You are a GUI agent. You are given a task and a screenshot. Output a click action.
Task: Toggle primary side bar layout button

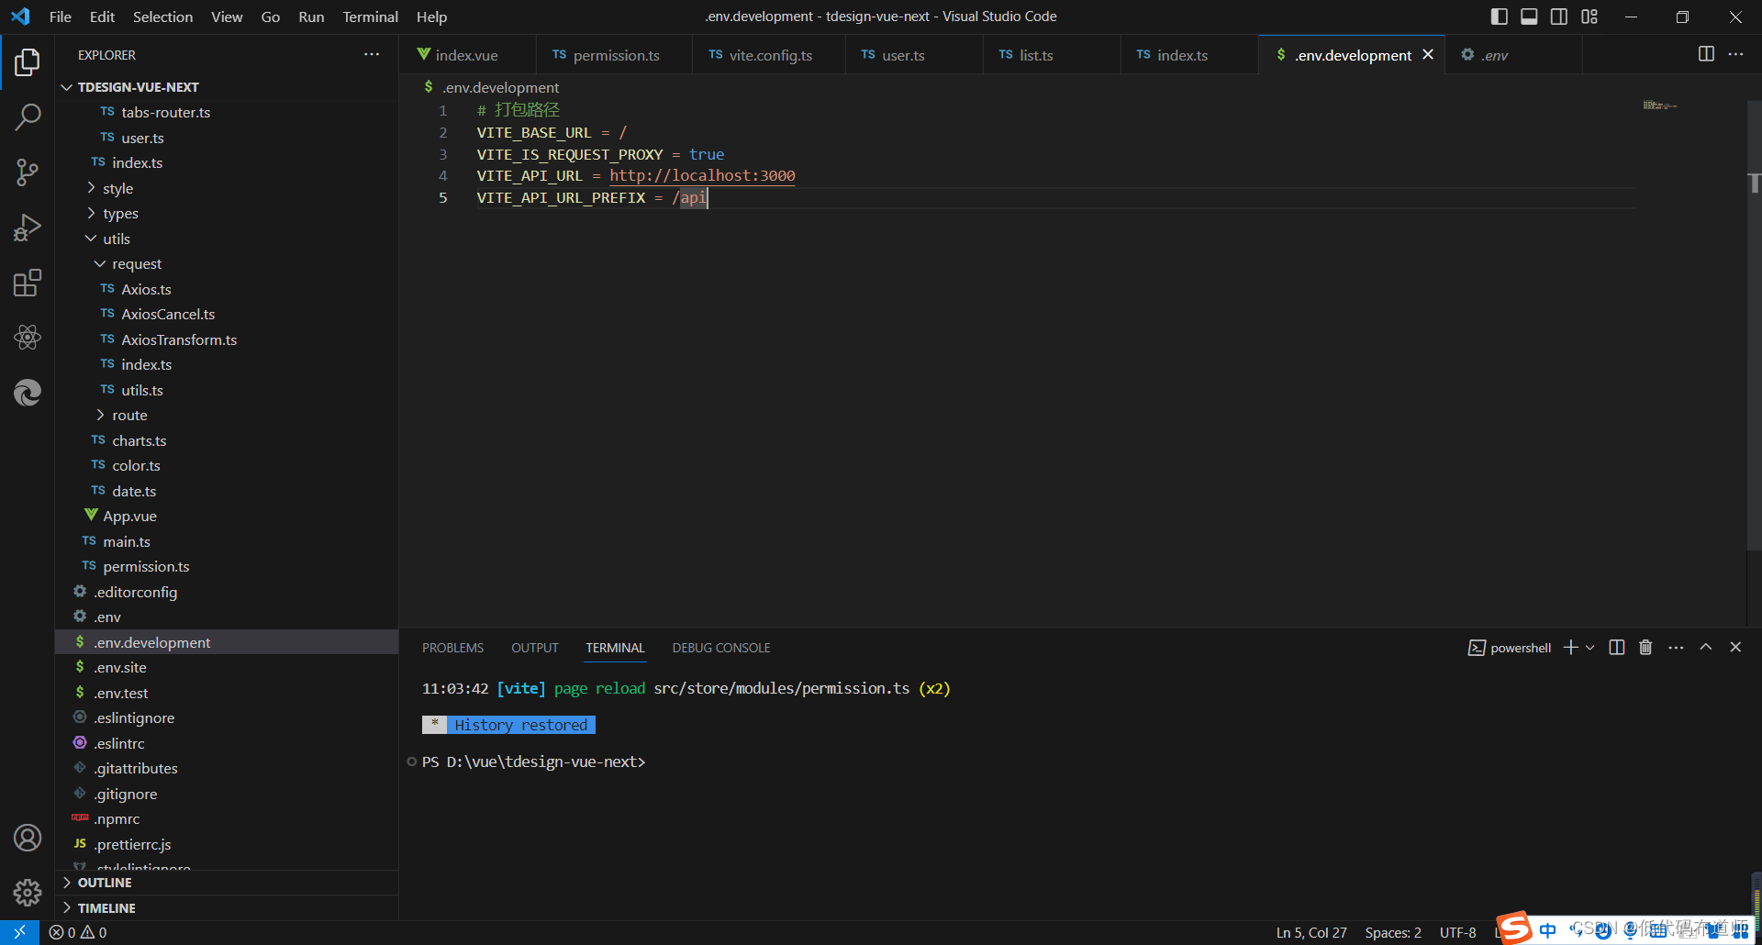coord(1500,17)
